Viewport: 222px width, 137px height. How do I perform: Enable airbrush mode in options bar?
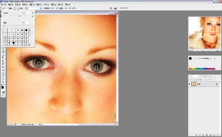point(74,8)
